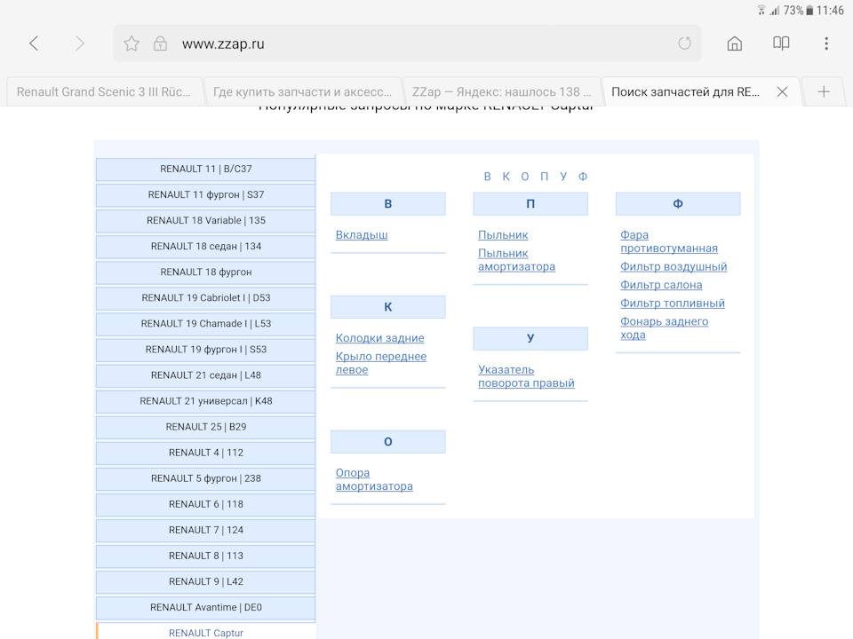Open the three-dot browser menu
The width and height of the screenshot is (853, 639).
click(x=826, y=43)
